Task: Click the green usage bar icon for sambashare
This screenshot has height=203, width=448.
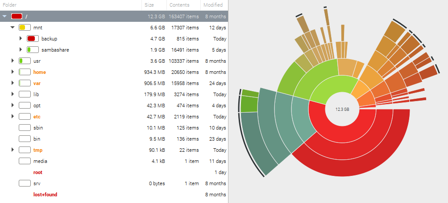Action: click(33, 50)
